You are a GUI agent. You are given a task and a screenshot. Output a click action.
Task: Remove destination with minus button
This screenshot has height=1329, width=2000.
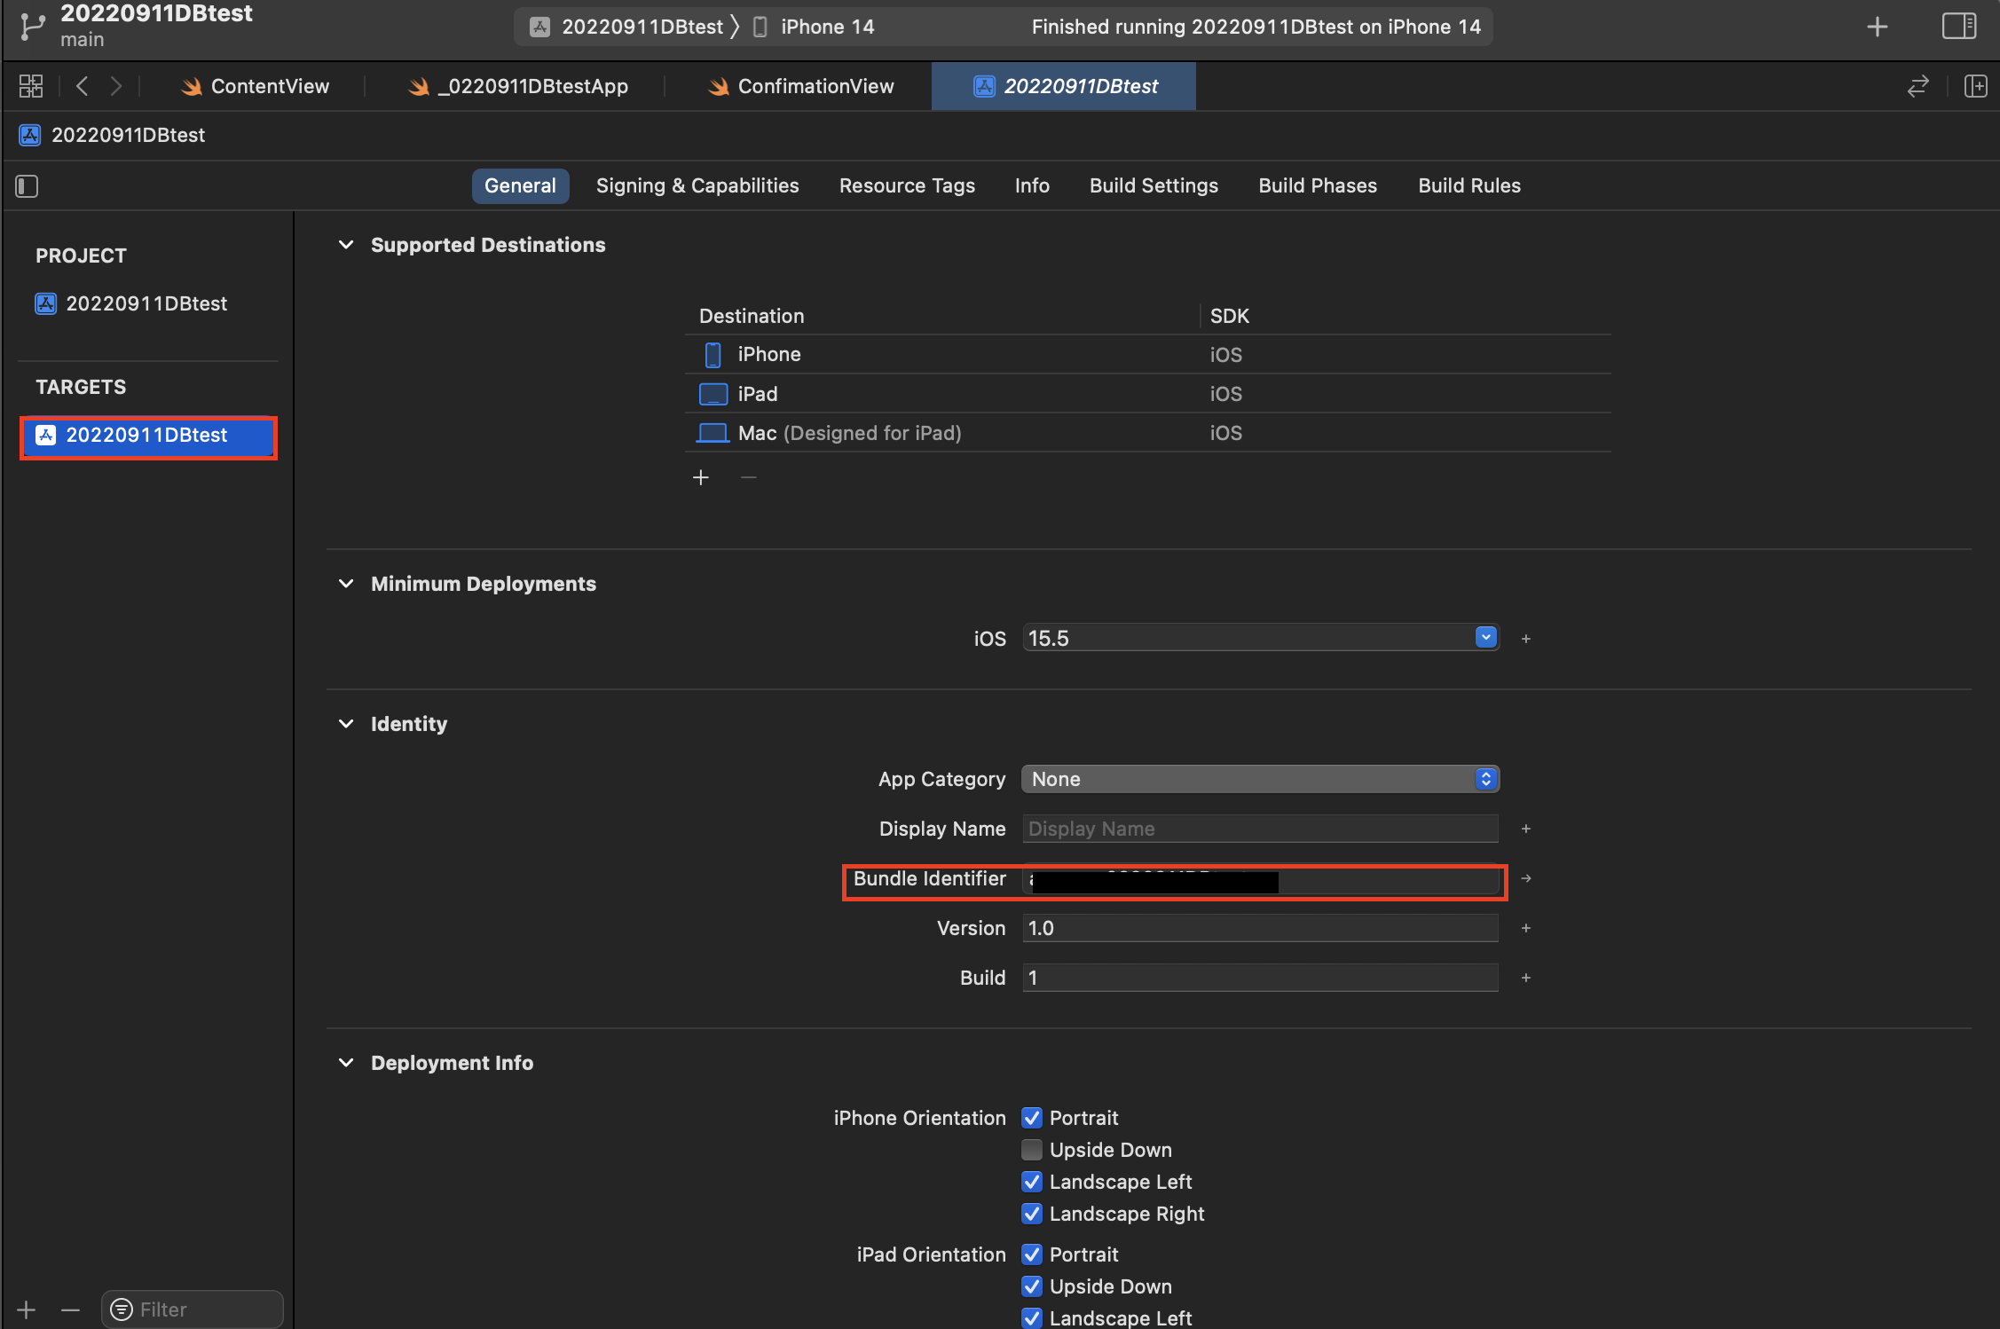point(749,477)
